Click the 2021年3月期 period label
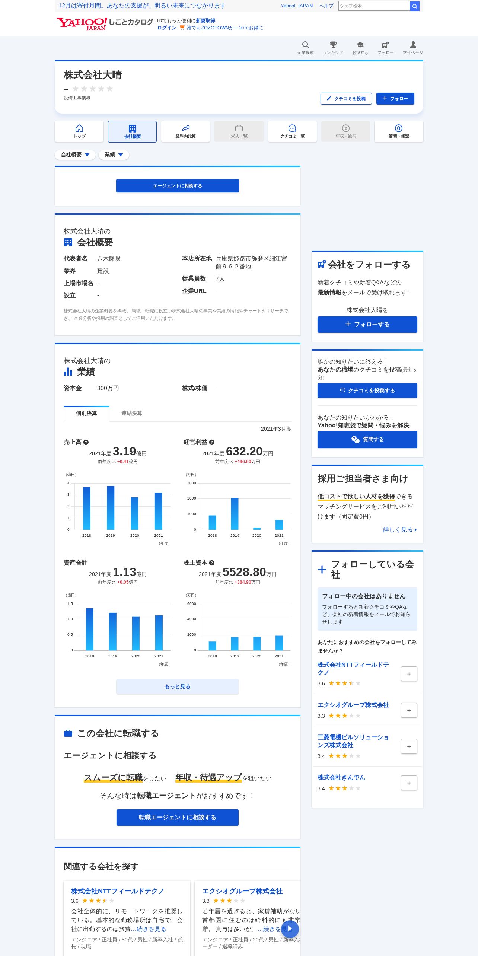478x956 pixels. tap(276, 429)
